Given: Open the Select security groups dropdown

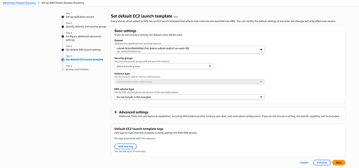Looking at the screenshot, I should click(x=164, y=66).
